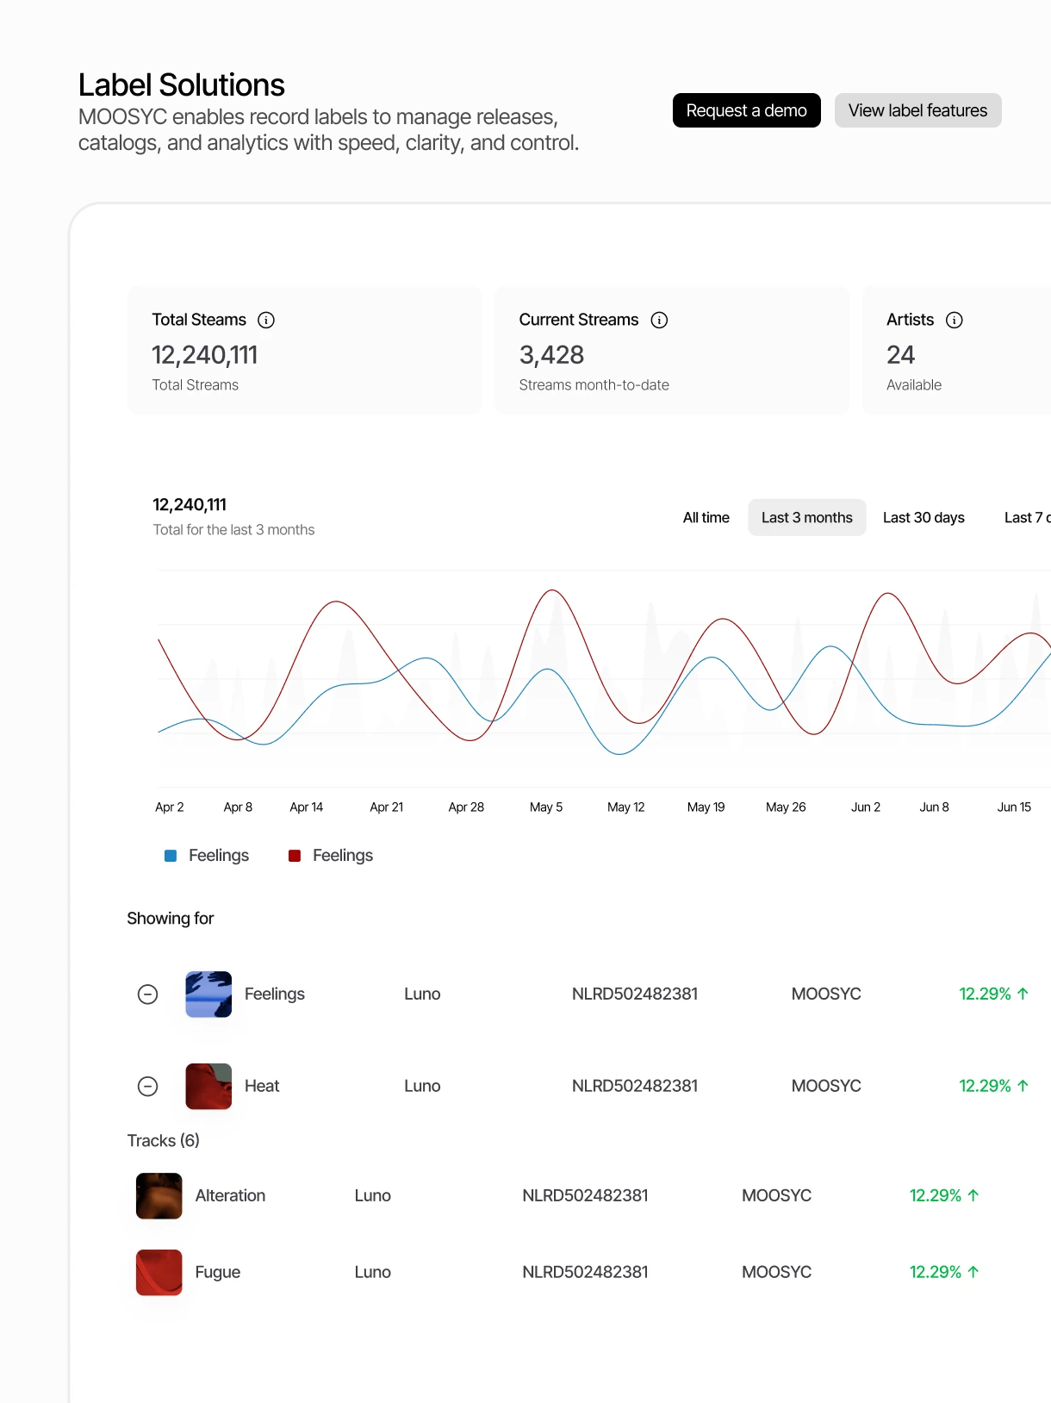Viewport: 1051px width, 1403px height.
Task: Click NLRD502482381 code in Heat row
Action: (x=635, y=1086)
